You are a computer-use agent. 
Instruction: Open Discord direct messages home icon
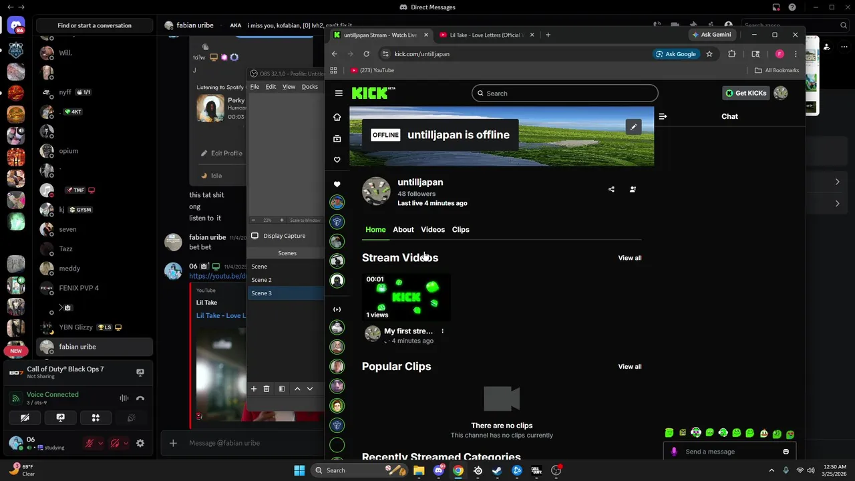16,26
